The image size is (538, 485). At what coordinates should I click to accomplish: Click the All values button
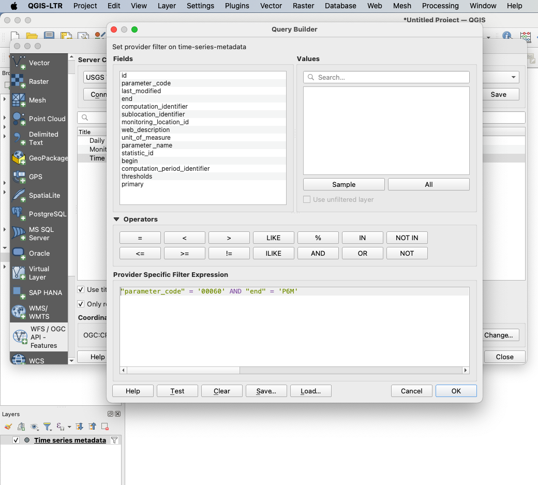pyautogui.click(x=428, y=184)
